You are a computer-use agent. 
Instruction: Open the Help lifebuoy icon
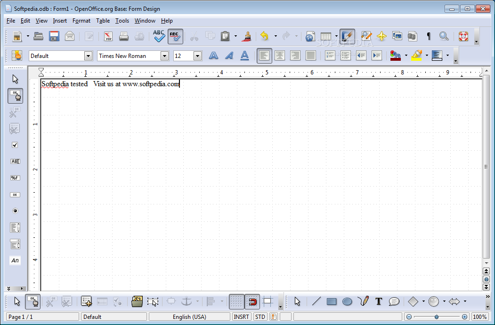(x=463, y=36)
